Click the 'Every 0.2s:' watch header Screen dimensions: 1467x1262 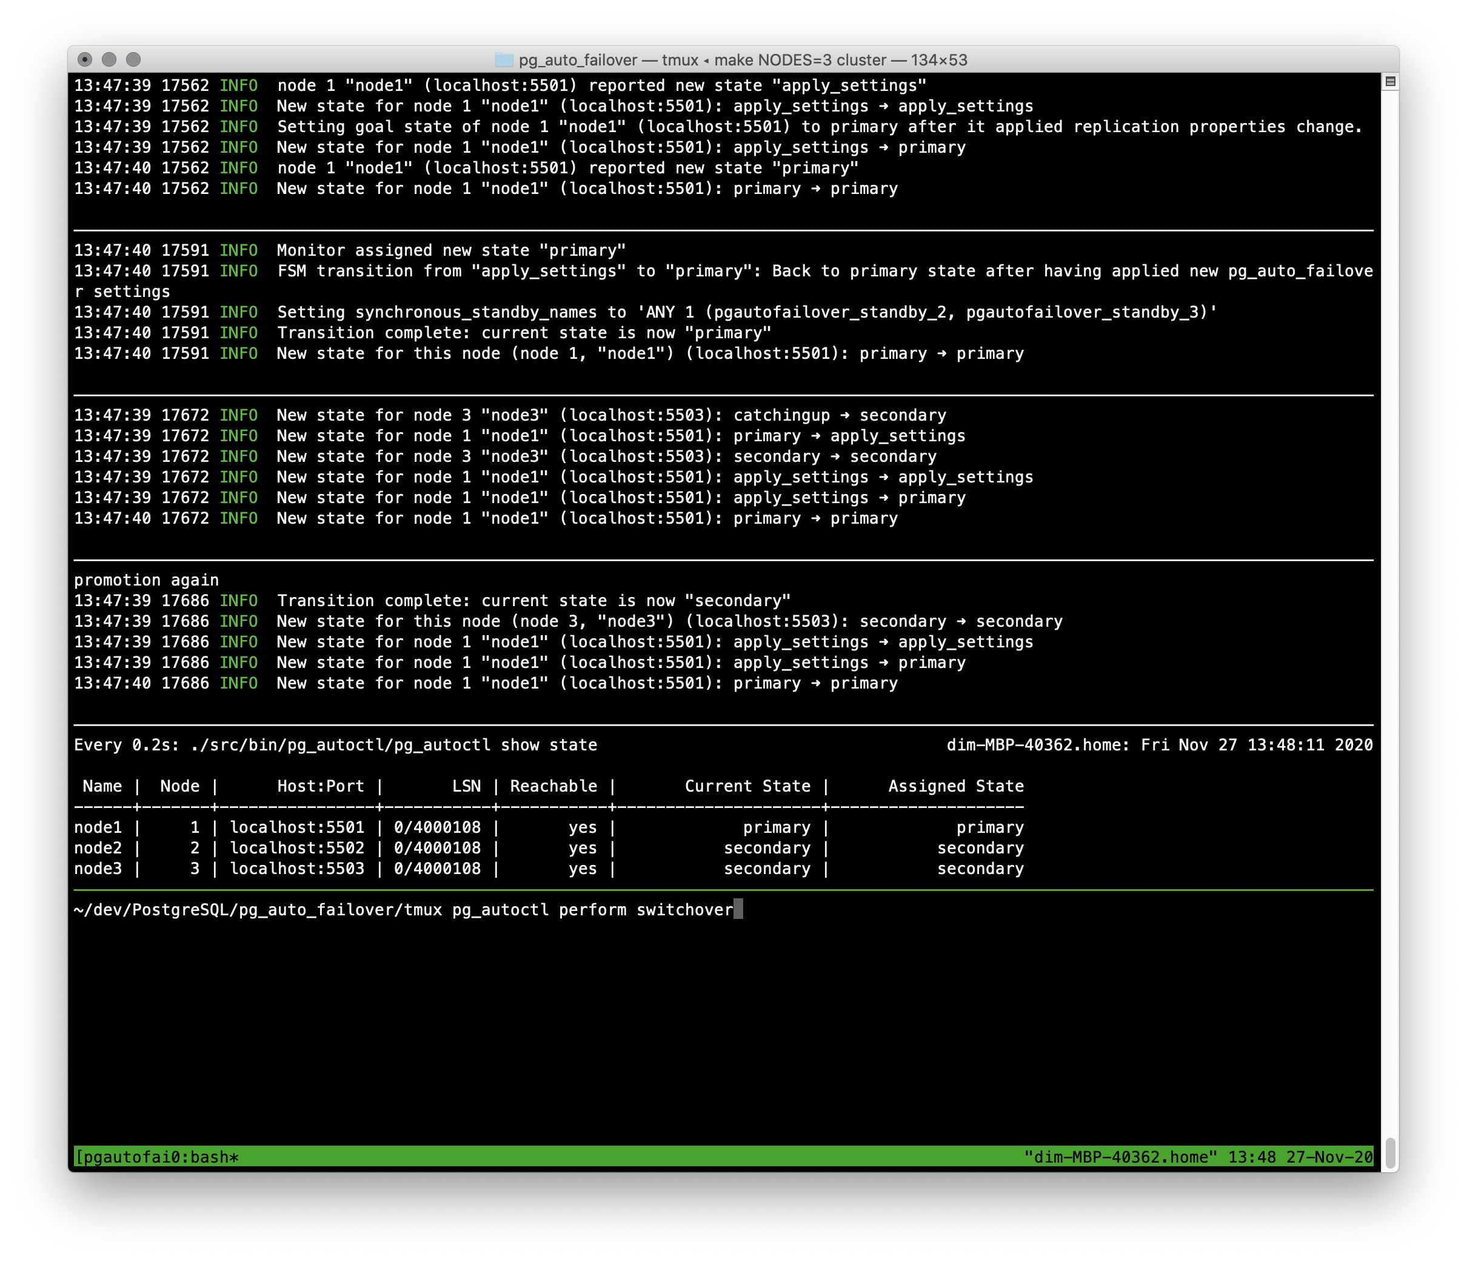(x=127, y=744)
